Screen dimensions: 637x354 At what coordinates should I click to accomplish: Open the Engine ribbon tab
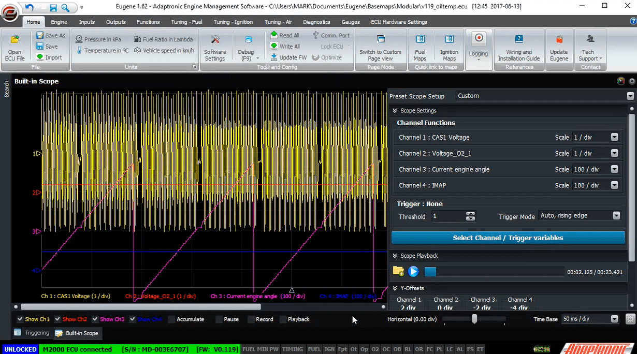tap(59, 22)
